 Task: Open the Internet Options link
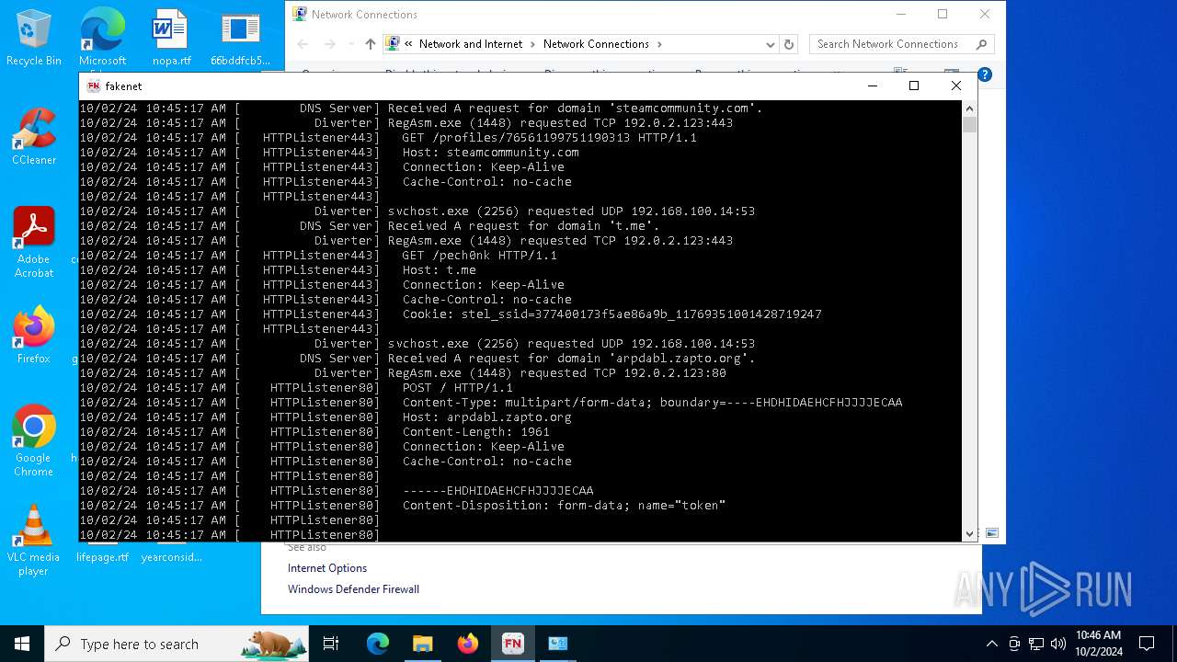(327, 568)
